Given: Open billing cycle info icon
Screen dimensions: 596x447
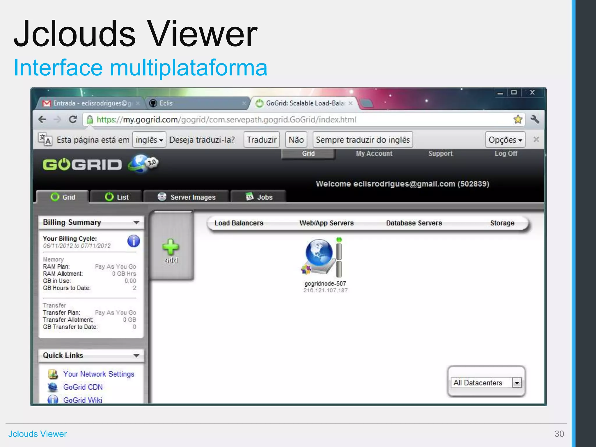Looking at the screenshot, I should [x=134, y=241].
